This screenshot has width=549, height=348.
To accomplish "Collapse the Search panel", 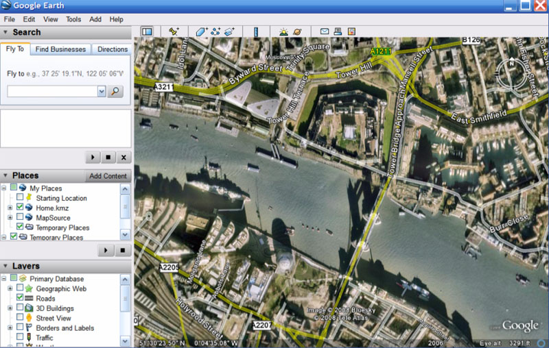I will (5, 32).
